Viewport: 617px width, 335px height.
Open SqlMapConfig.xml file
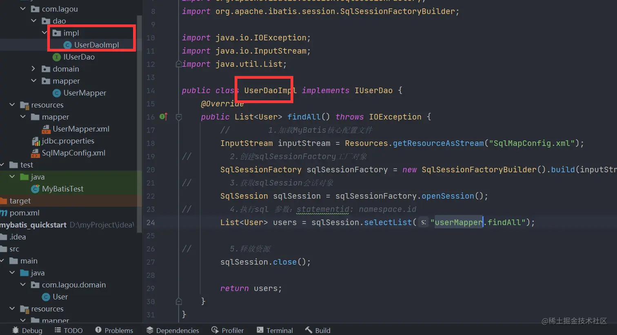[73, 153]
